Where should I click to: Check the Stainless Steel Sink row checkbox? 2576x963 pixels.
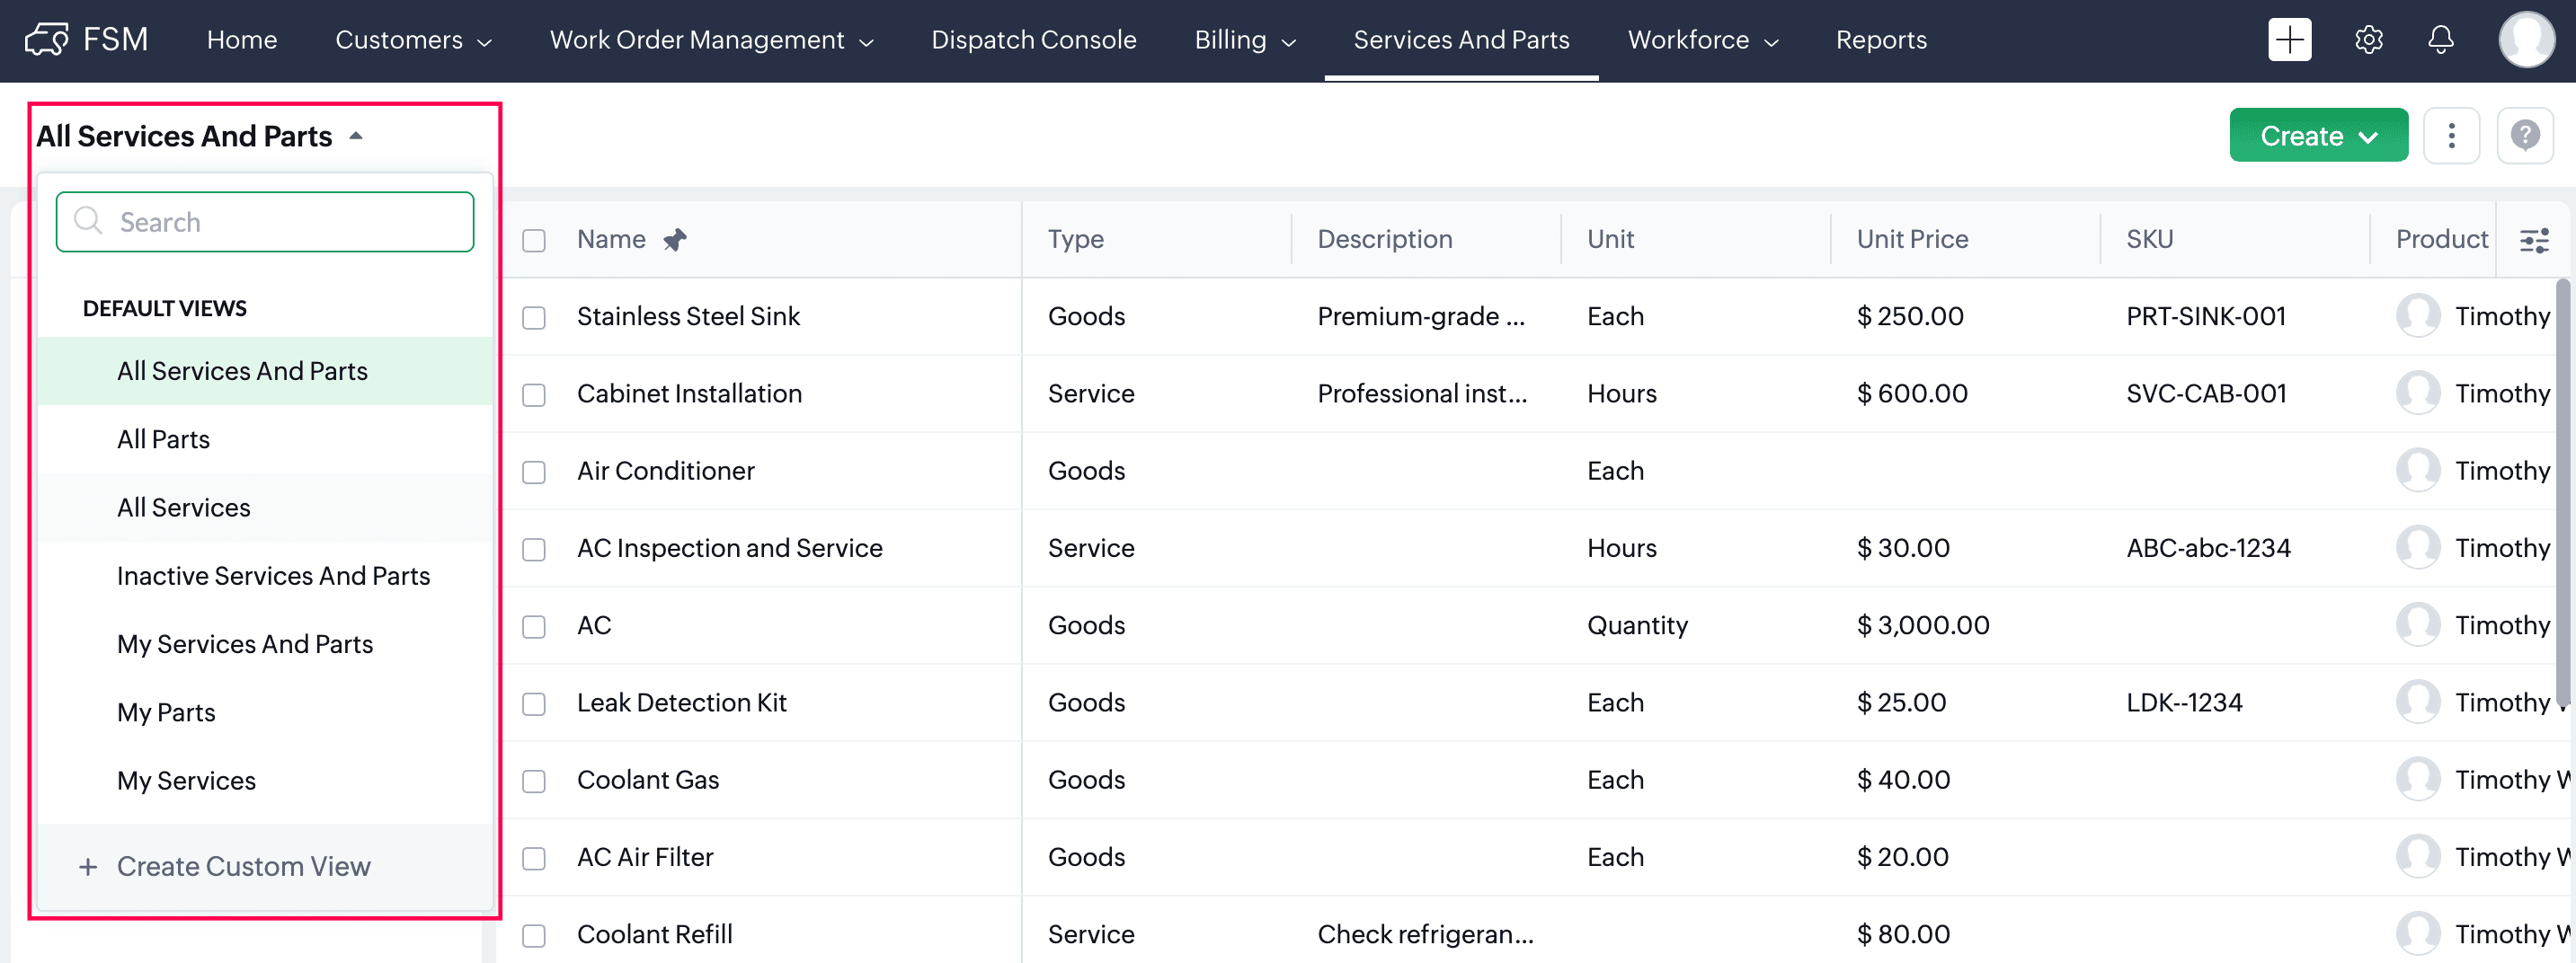point(534,318)
